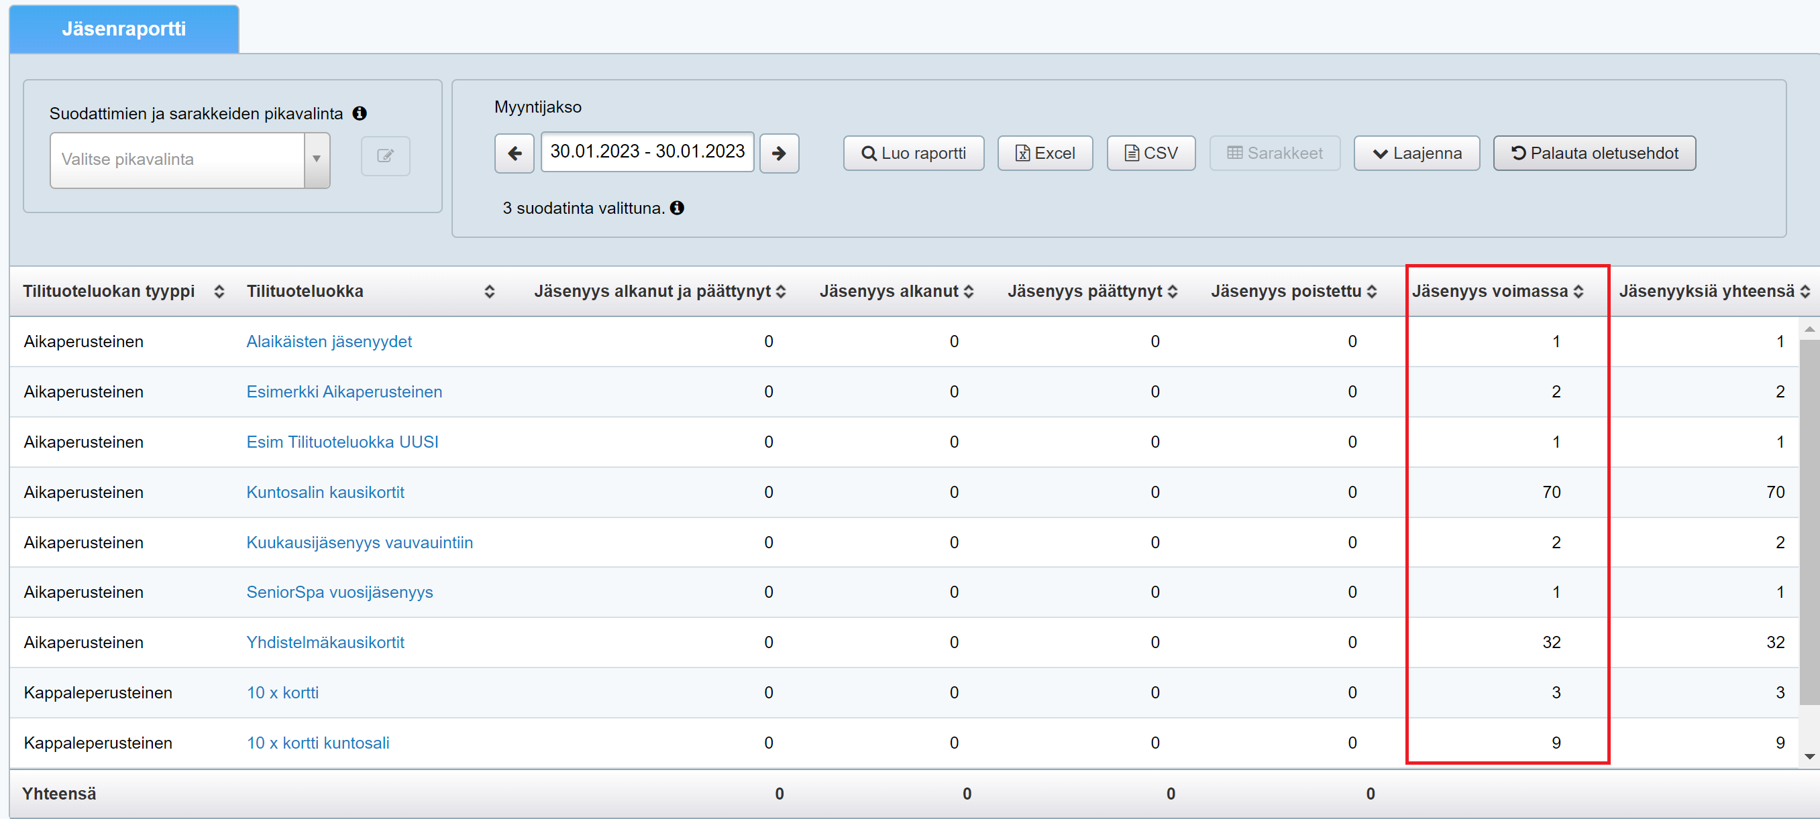Sort by Jäsenyys poistettu column
The image size is (1820, 819).
click(1371, 292)
